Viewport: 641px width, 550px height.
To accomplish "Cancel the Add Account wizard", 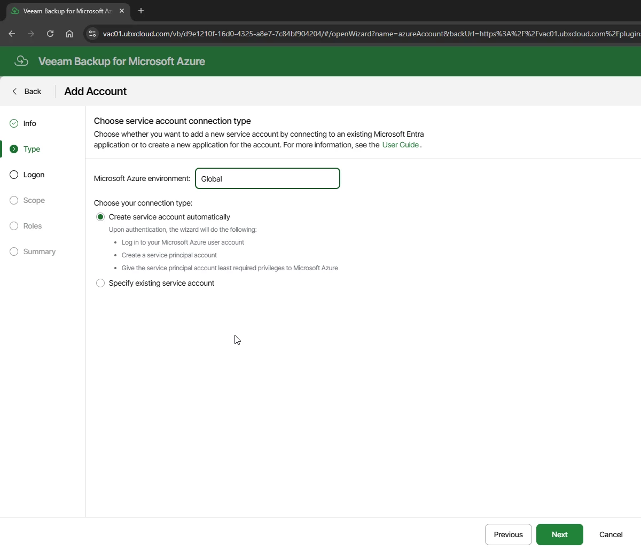I will (x=611, y=535).
